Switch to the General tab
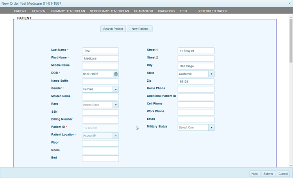The height and width of the screenshot is (178, 293). pyautogui.click(x=39, y=11)
